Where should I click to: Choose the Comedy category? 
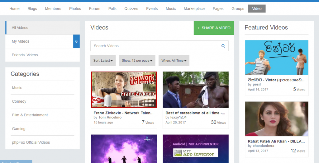(19, 101)
